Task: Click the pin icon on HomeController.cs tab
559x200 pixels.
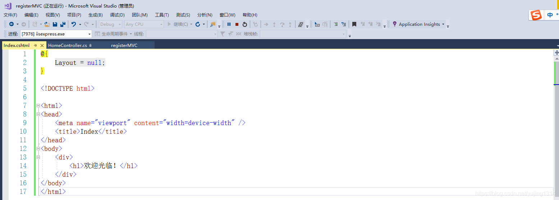Action: (91, 46)
